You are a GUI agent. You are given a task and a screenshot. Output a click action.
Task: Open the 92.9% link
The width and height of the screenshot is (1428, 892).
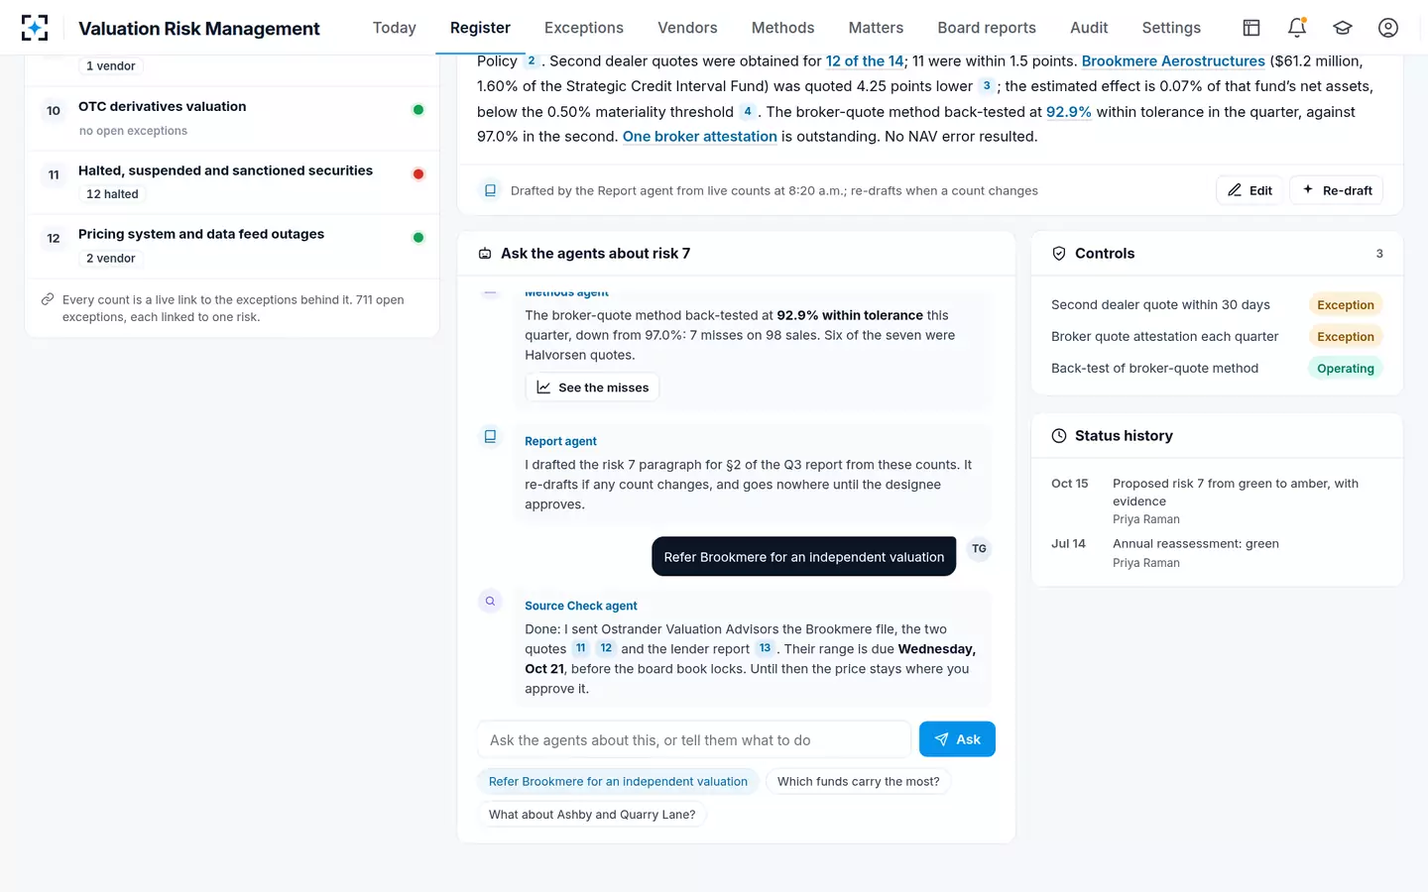[x=1069, y=112]
